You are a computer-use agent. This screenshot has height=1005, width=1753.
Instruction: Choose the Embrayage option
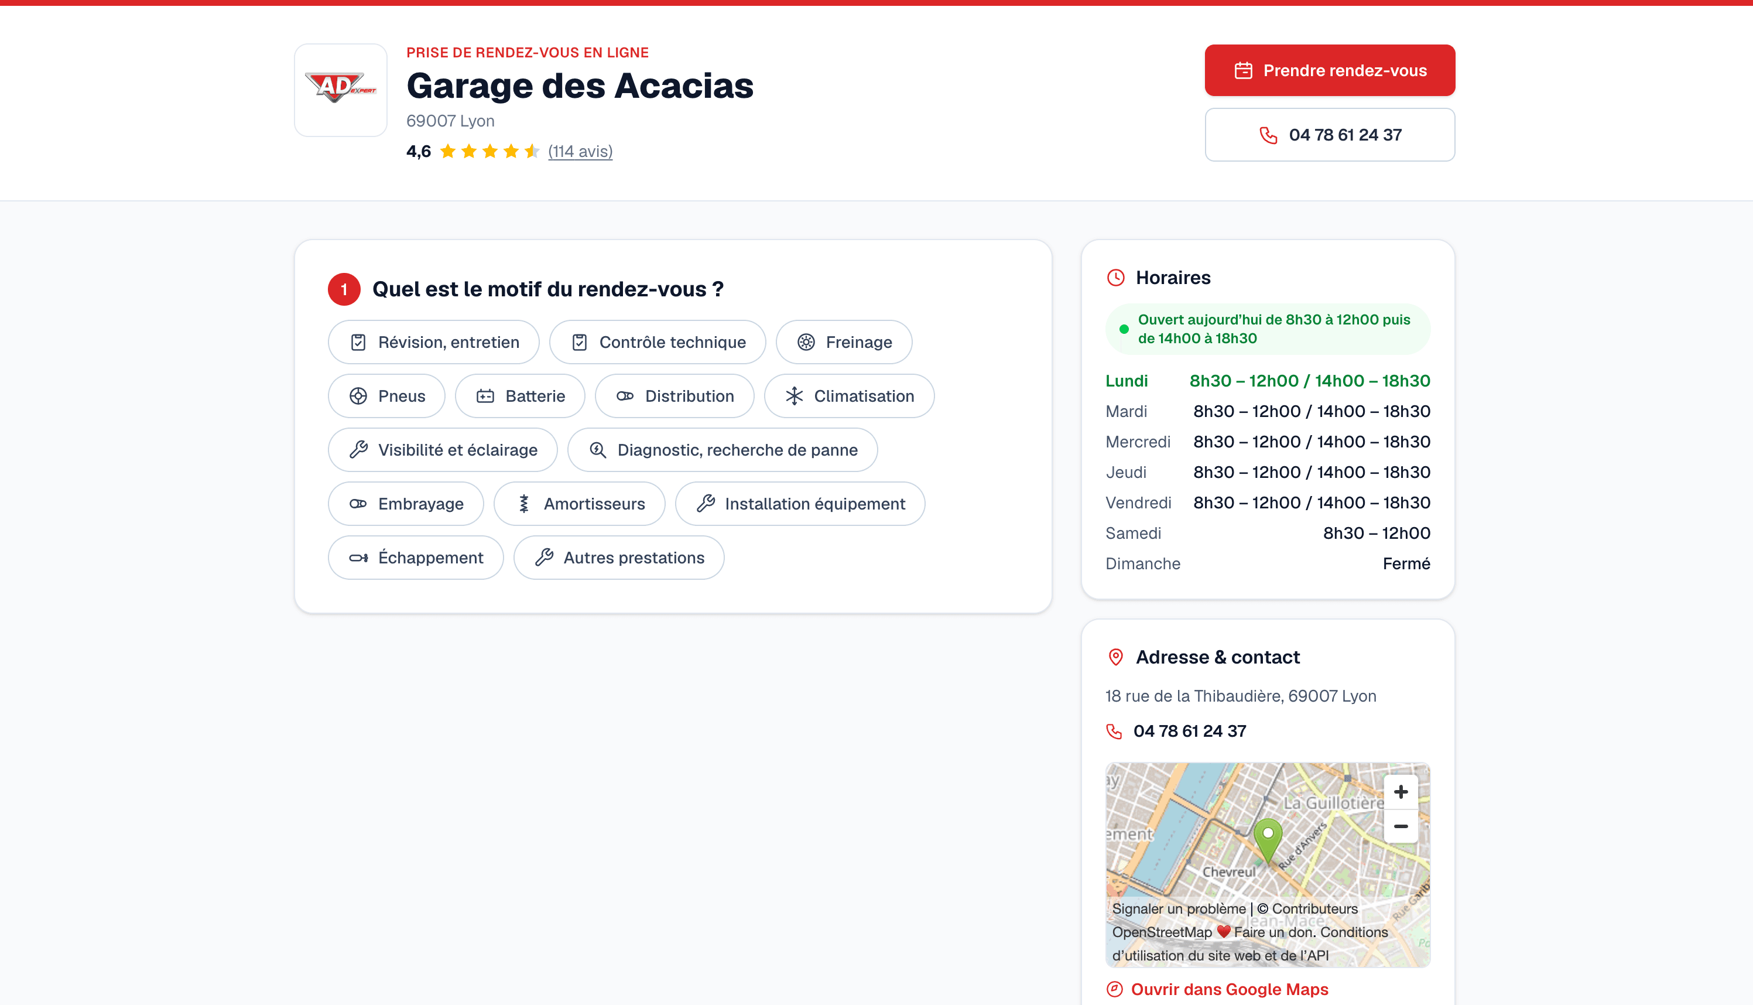pos(406,504)
